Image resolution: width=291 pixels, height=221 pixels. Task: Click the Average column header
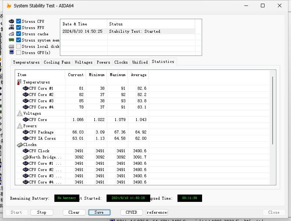(x=139, y=75)
